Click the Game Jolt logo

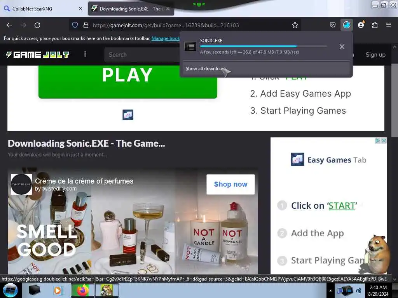click(38, 54)
